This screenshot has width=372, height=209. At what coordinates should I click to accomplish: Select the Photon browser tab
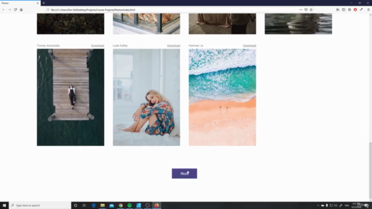(x=20, y=3)
